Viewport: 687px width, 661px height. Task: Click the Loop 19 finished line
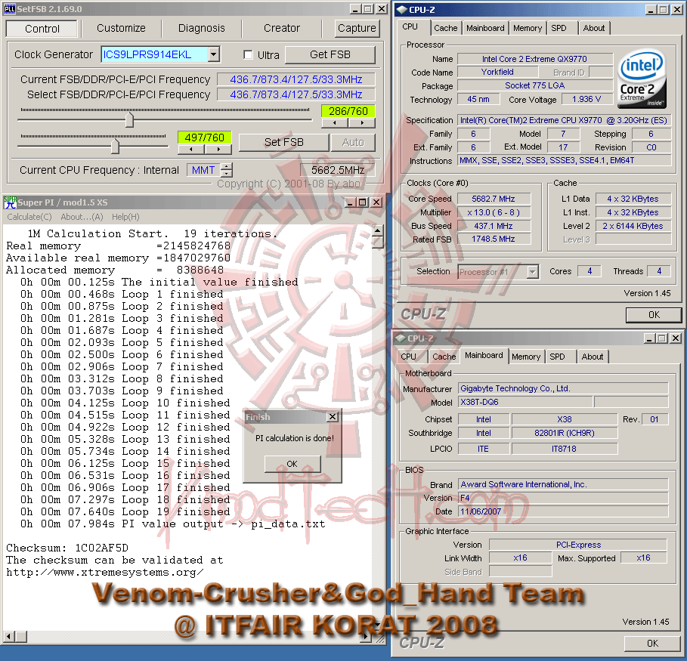(x=125, y=511)
